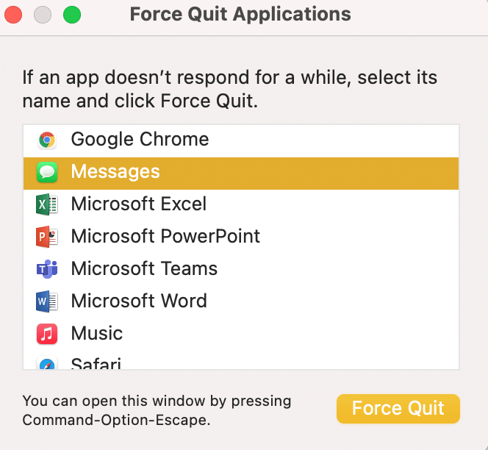This screenshot has width=488, height=450.
Task: Click the Force Quit Applications title bar
Action: coord(240,15)
